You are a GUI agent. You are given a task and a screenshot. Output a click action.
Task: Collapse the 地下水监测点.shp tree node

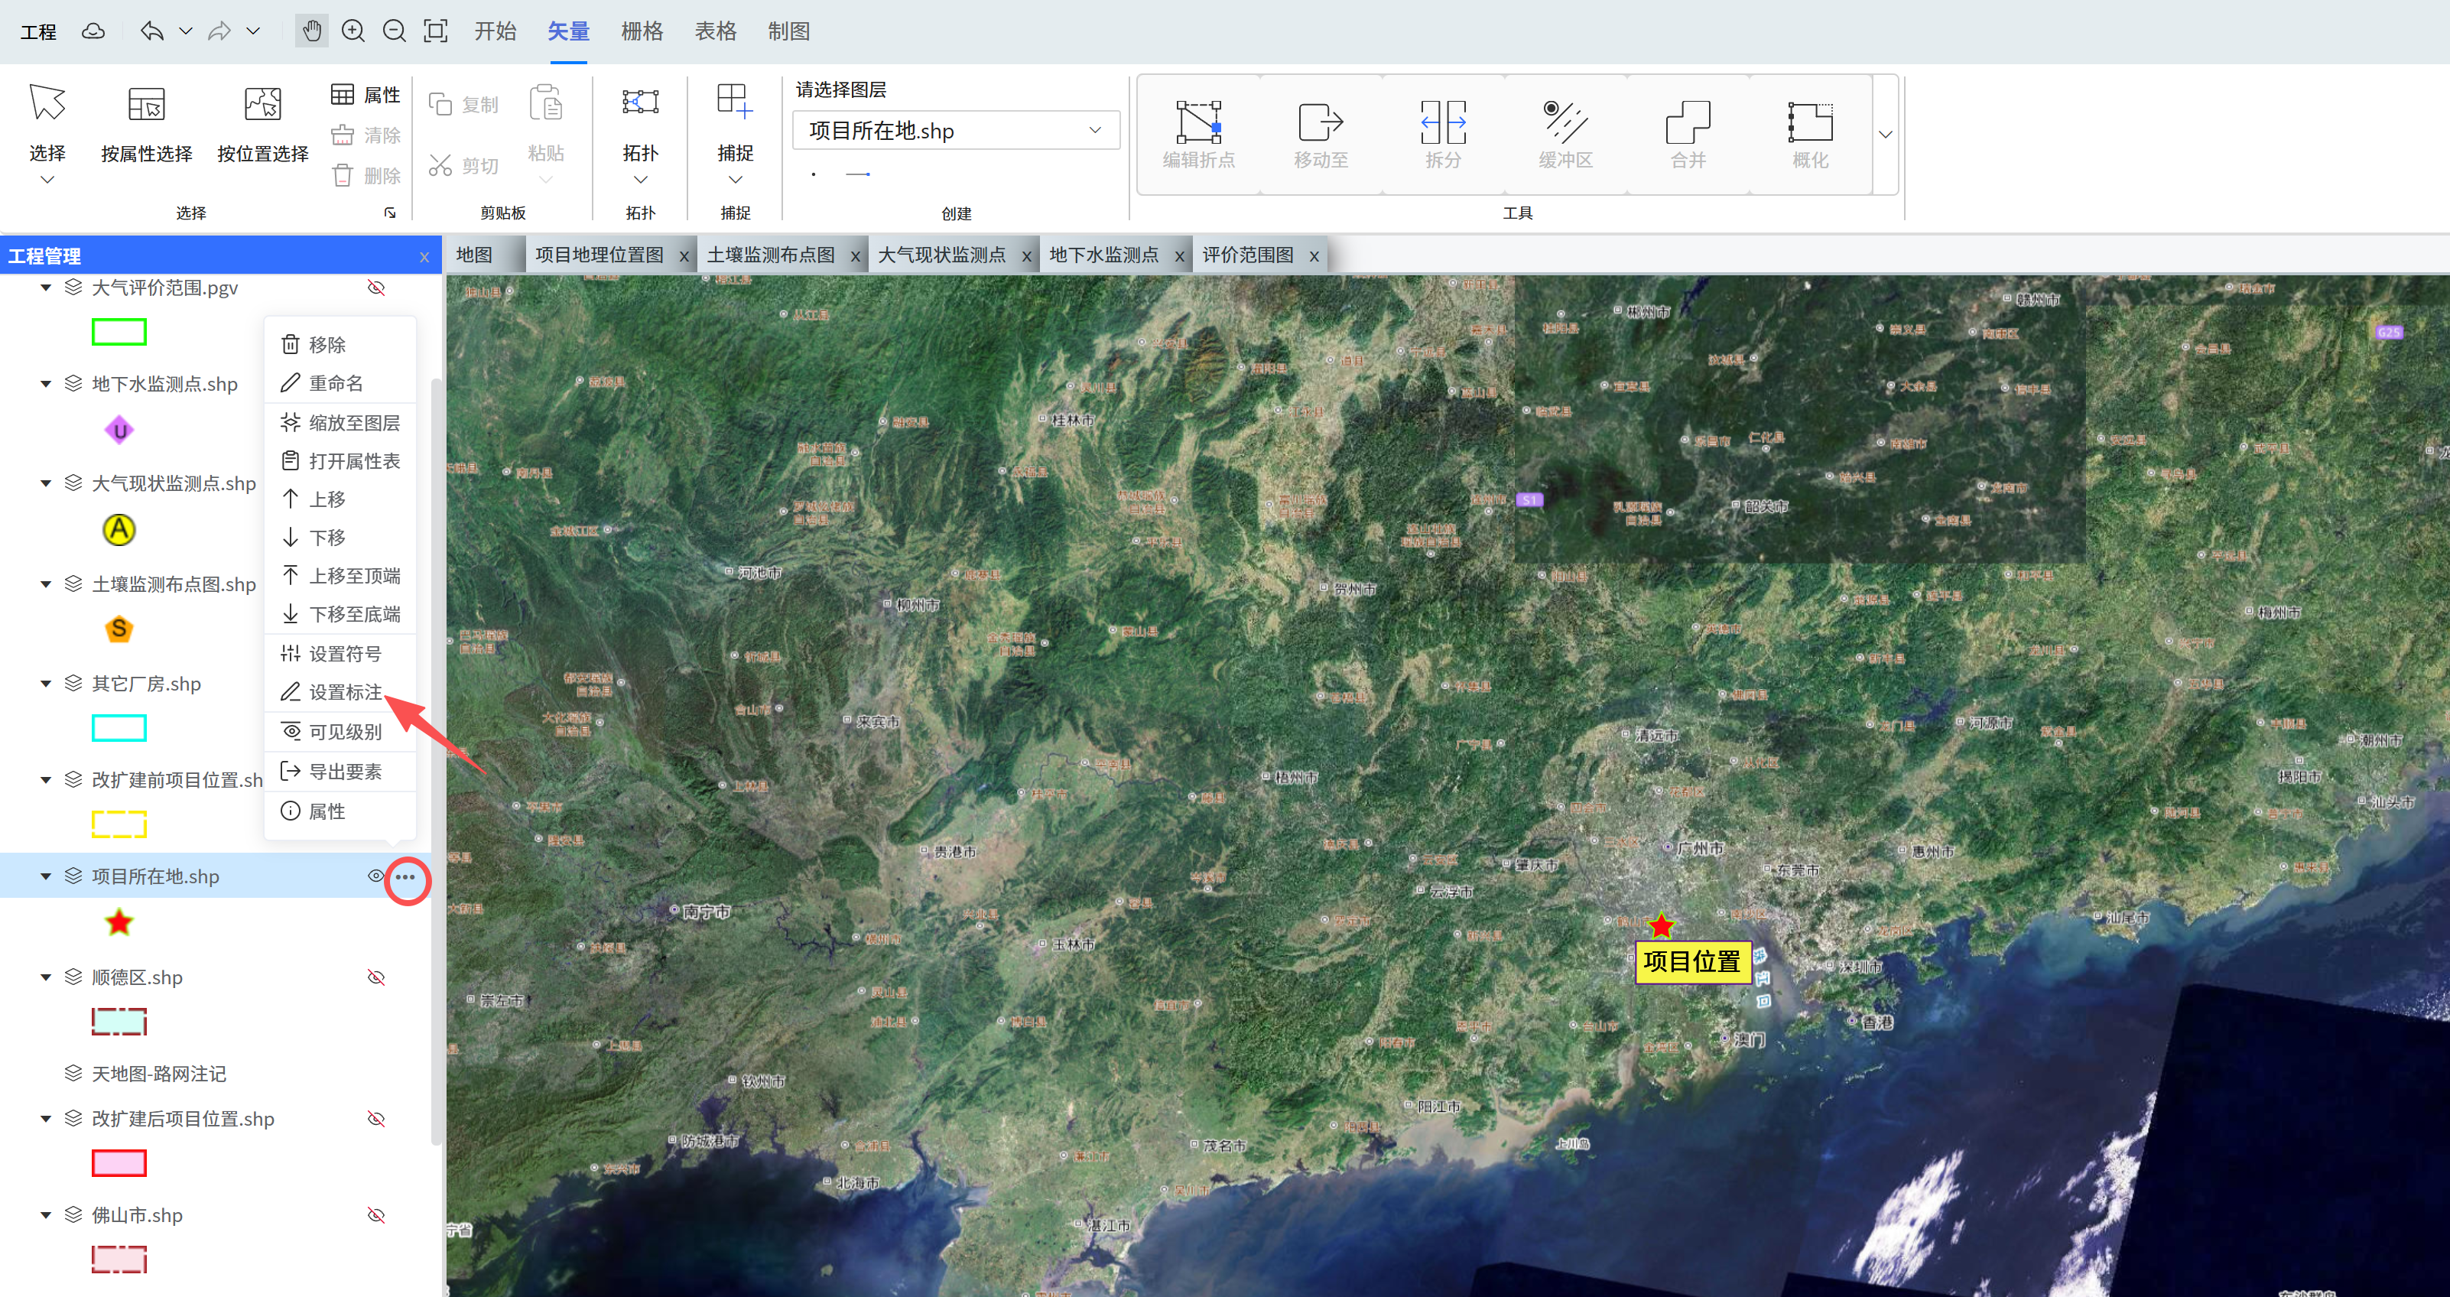(46, 384)
